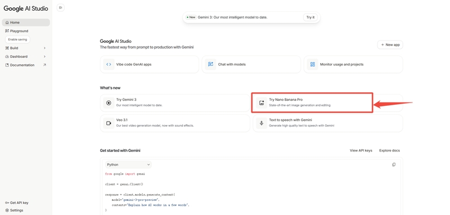Click the Chat with models card
Image resolution: width=450 pixels, height=215 pixels.
[251, 64]
